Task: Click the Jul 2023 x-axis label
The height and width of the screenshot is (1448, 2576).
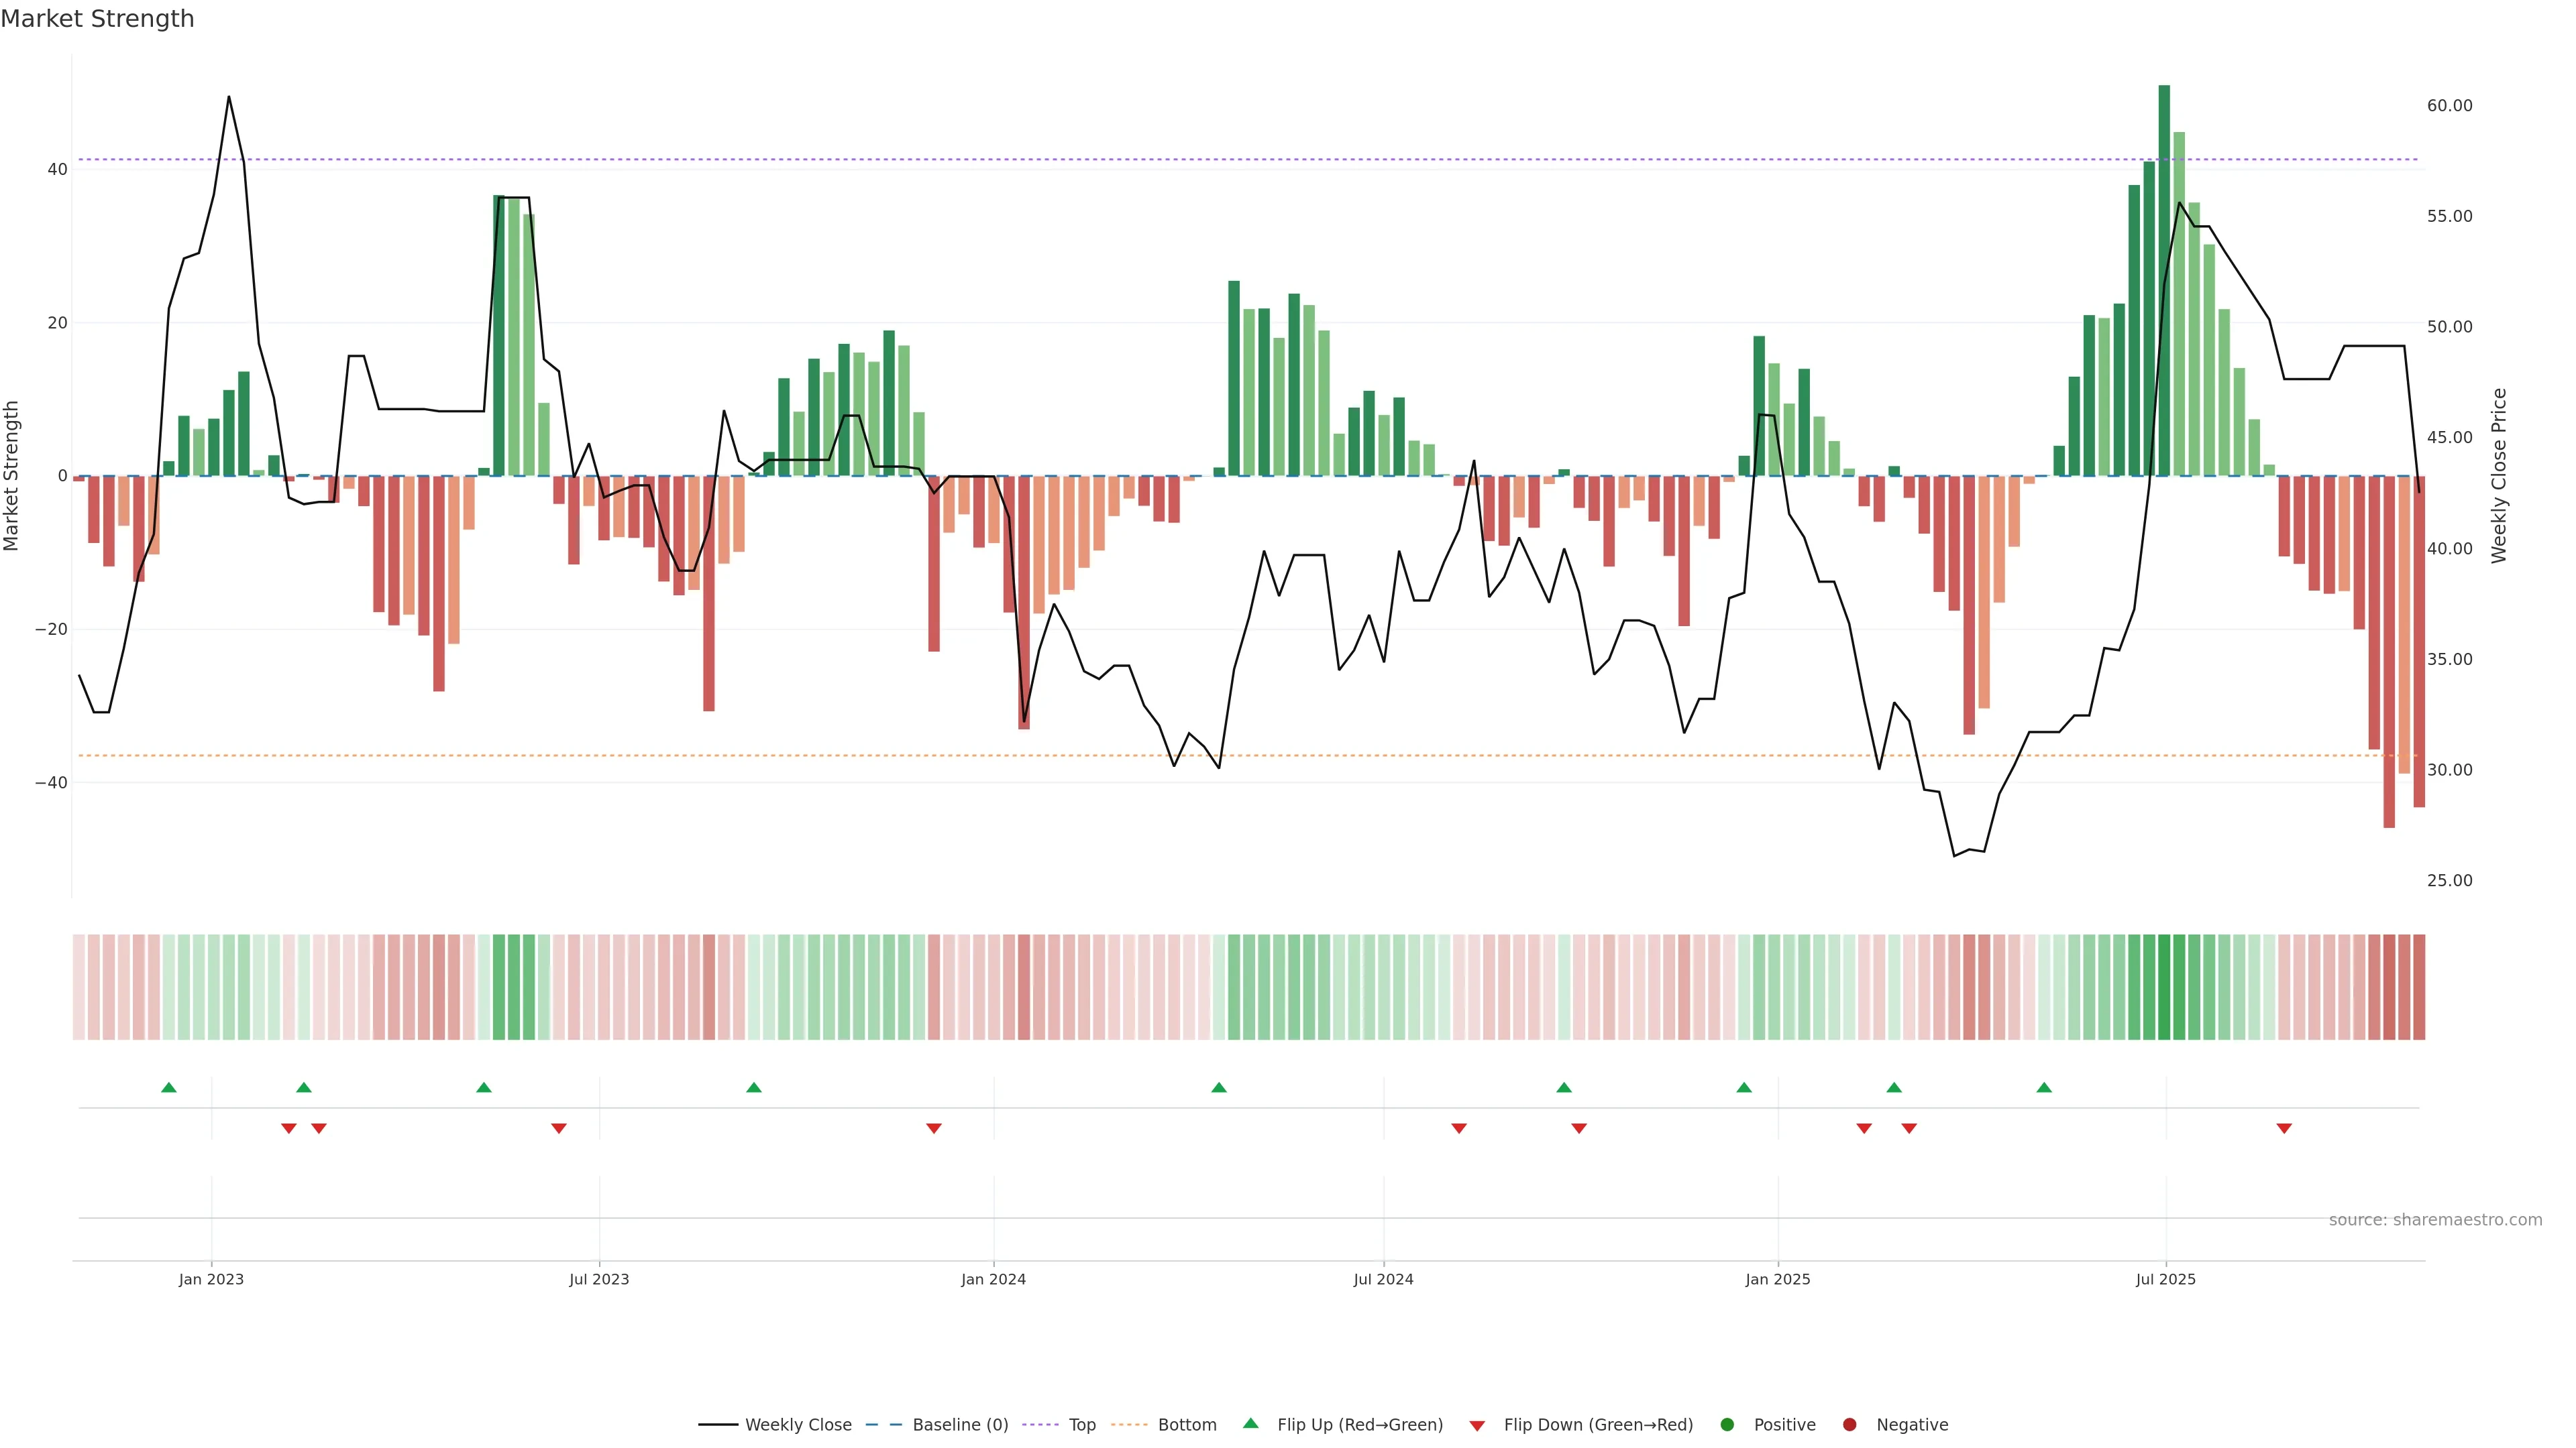Action: point(599,1279)
